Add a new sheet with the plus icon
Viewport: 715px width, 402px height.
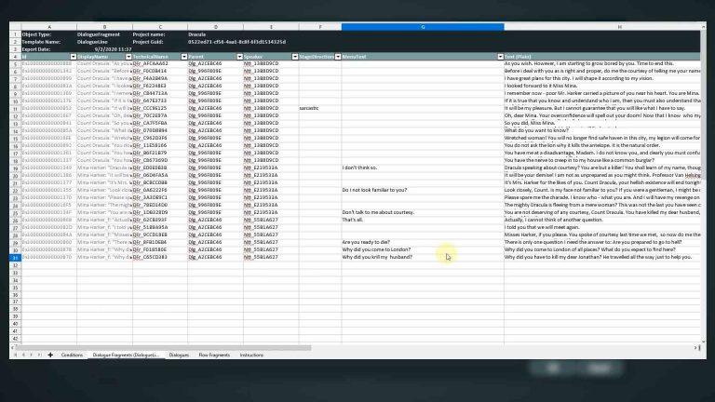[x=50, y=355]
